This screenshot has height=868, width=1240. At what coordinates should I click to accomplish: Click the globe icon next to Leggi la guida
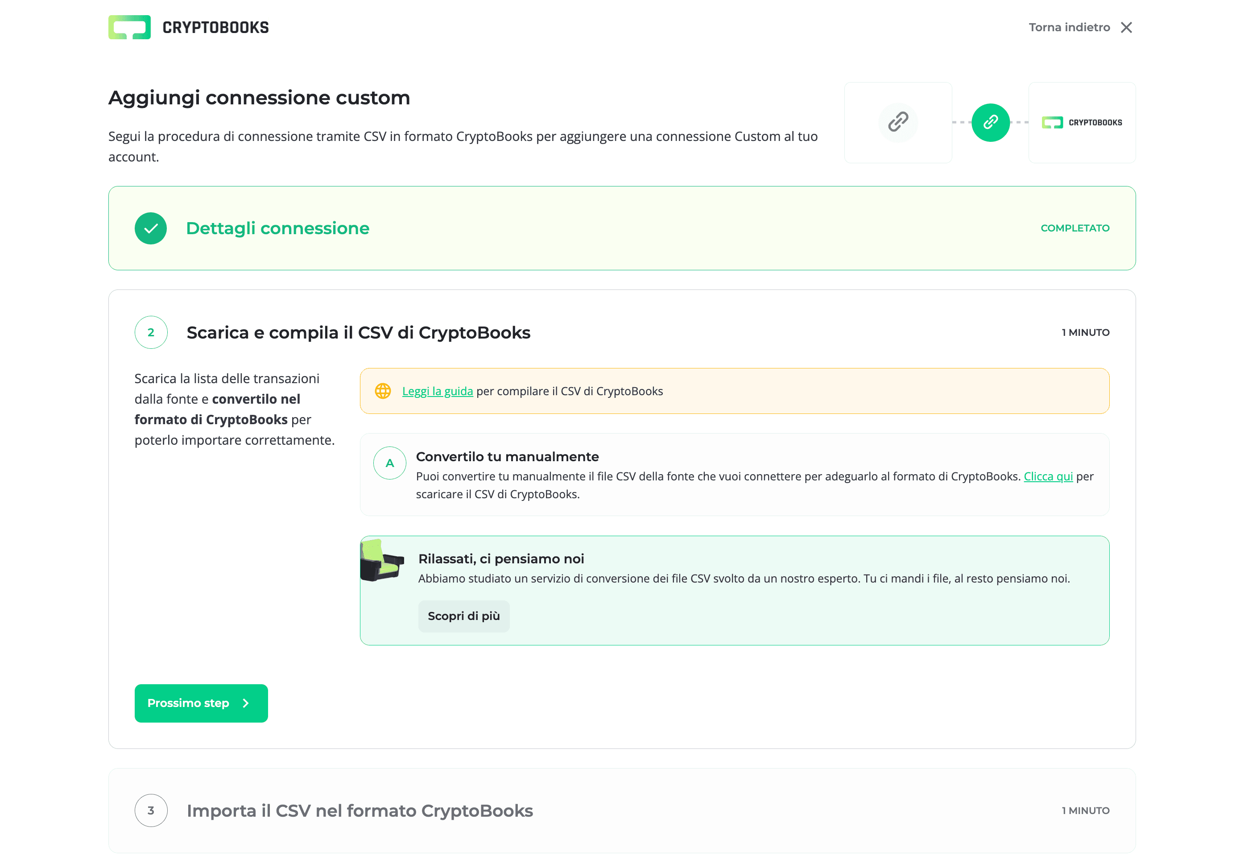pos(384,391)
